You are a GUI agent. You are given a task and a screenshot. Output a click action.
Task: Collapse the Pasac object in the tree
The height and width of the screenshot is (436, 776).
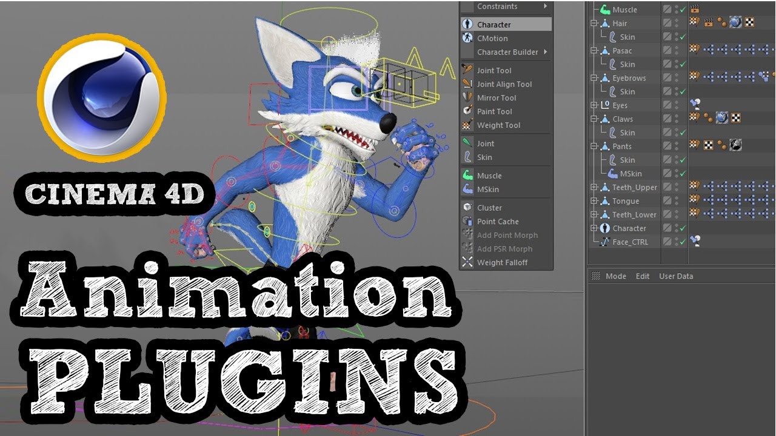point(594,51)
